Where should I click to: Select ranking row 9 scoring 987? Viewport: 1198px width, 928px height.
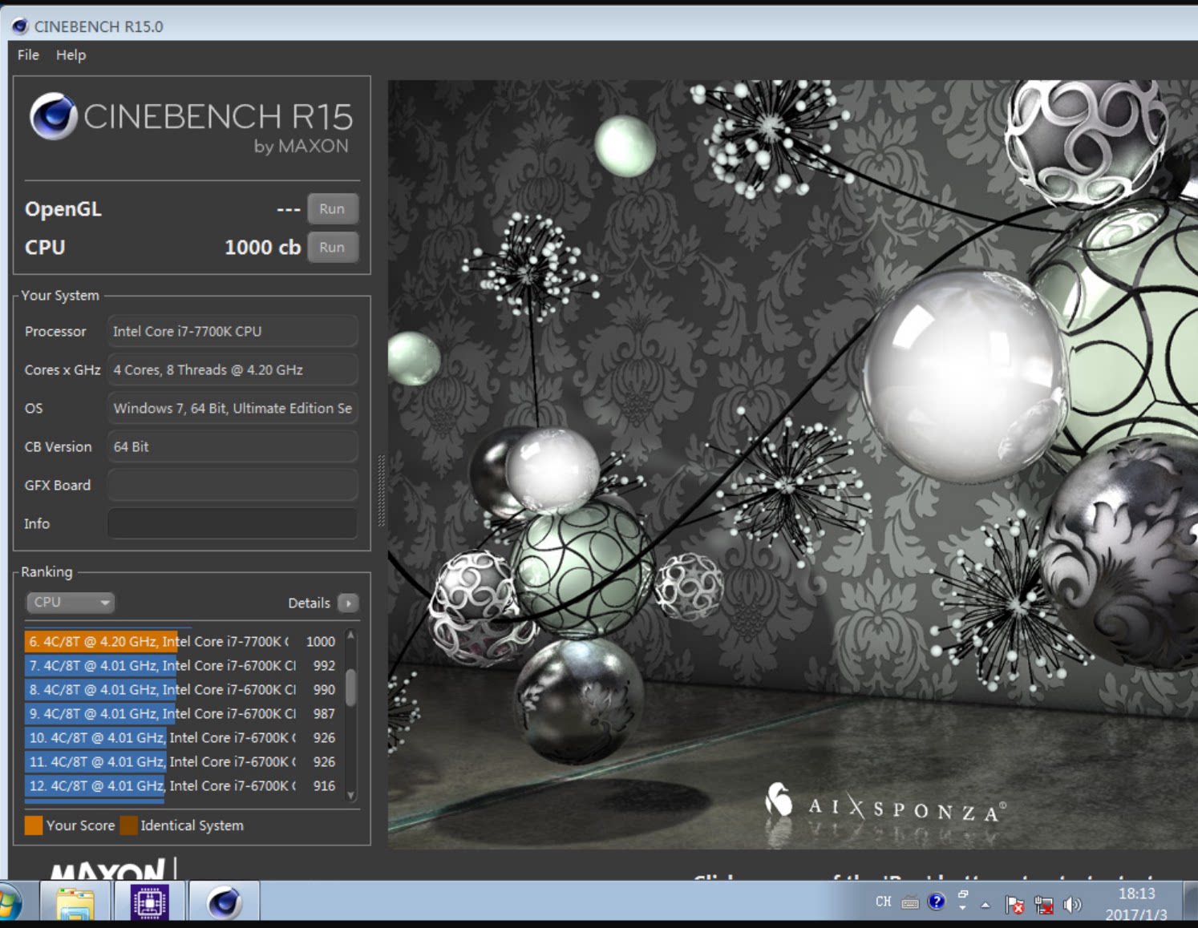tap(183, 713)
